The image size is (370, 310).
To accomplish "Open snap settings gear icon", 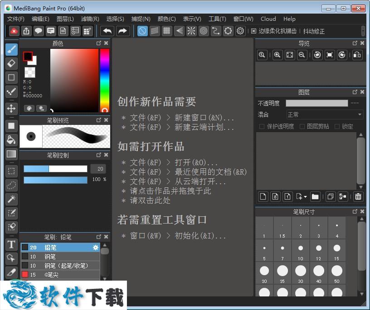I will [x=240, y=31].
